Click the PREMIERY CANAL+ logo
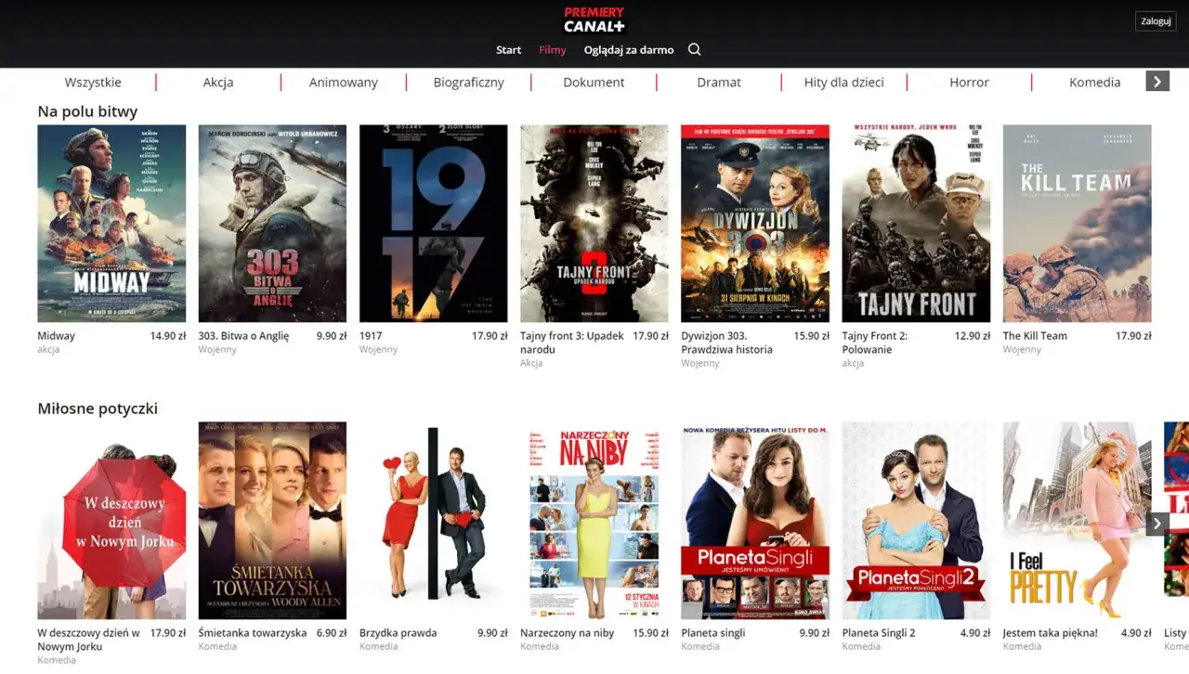 594,21
